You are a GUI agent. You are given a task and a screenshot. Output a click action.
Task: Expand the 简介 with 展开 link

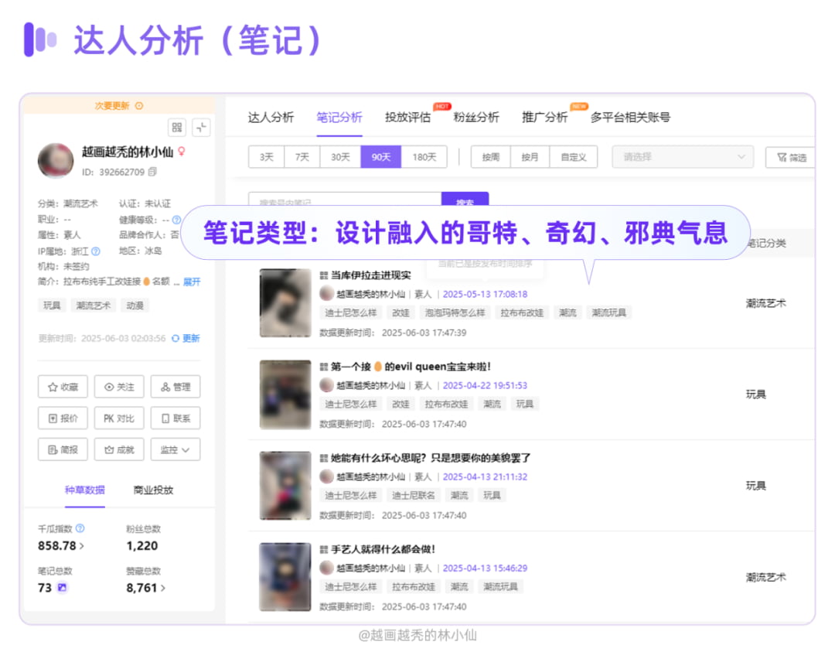click(192, 282)
